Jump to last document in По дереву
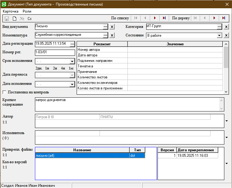Screen dimensions: 232x188 click(x=224, y=18)
